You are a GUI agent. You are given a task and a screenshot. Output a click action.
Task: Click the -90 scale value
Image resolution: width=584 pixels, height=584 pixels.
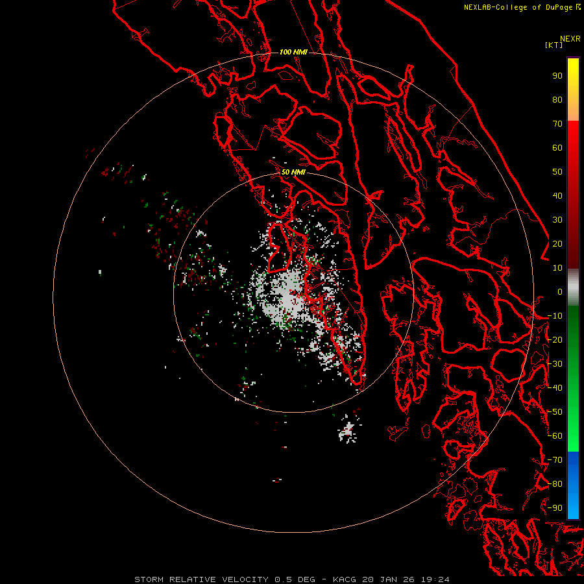555,508
